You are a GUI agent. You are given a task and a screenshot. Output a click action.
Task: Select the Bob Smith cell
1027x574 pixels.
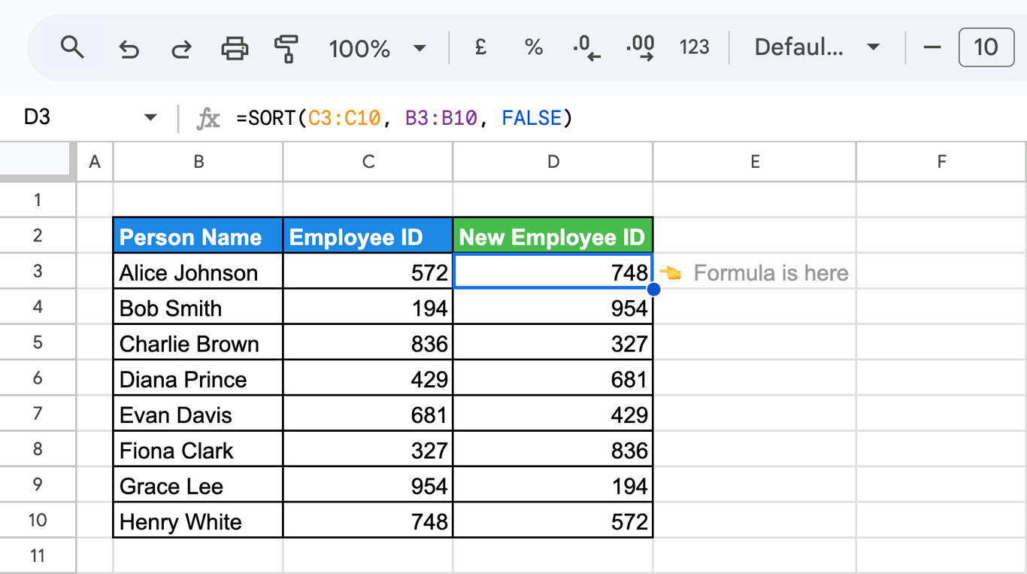(198, 307)
